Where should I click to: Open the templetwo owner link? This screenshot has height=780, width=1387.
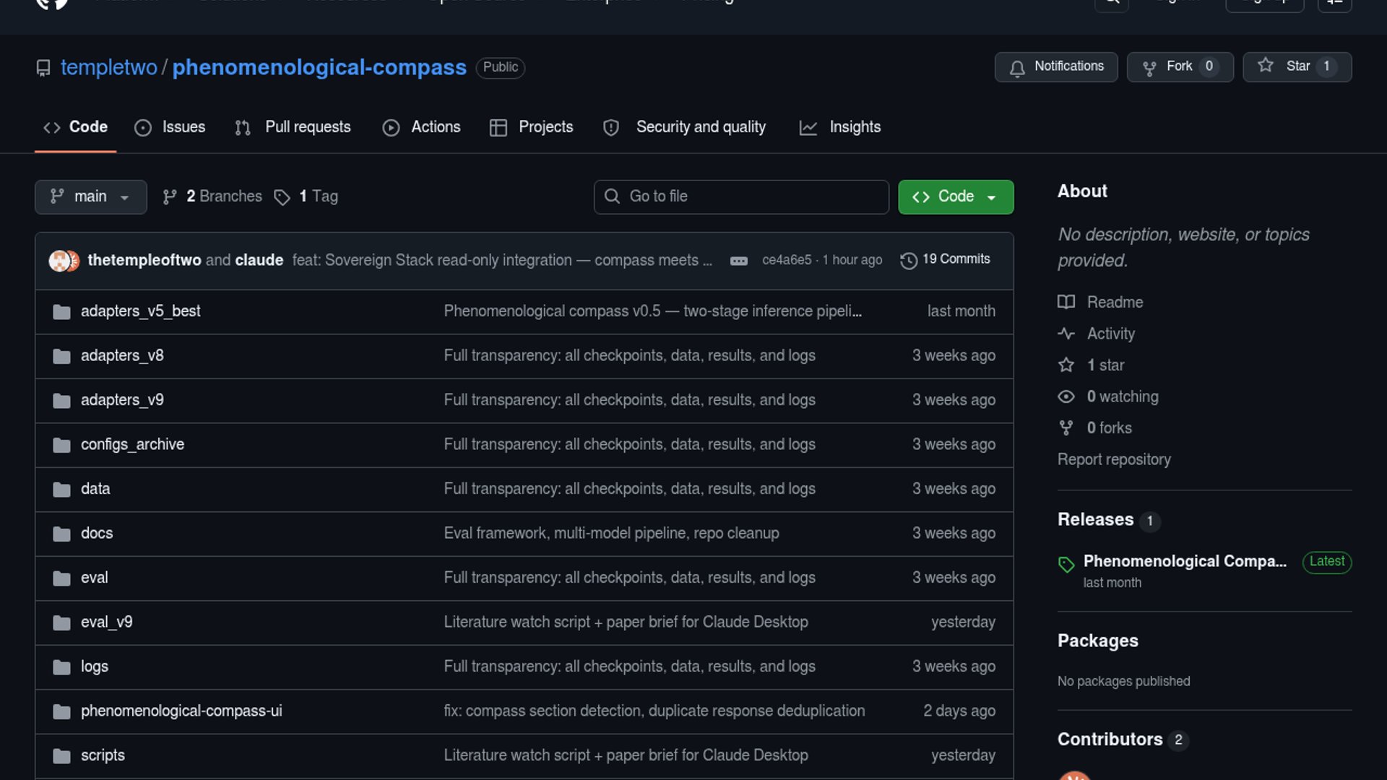pyautogui.click(x=108, y=67)
